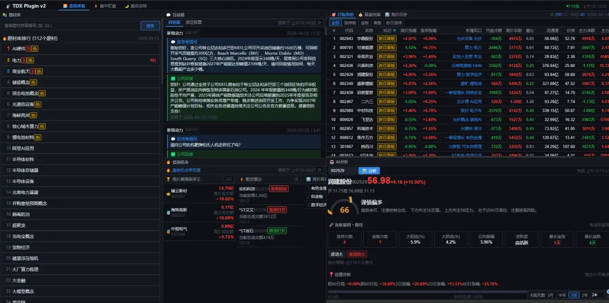Click the 互动易 speech bubble icon
609x303 pixels.
169,15
